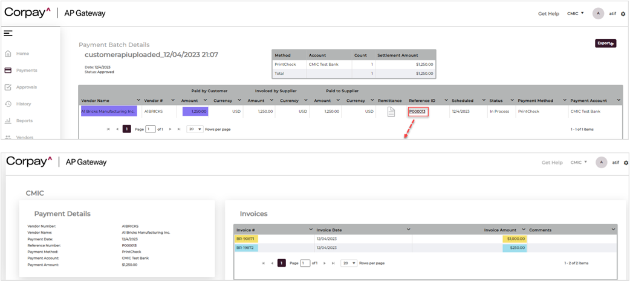
Task: Click the Payments card icon in the sidebar
Action: point(8,70)
